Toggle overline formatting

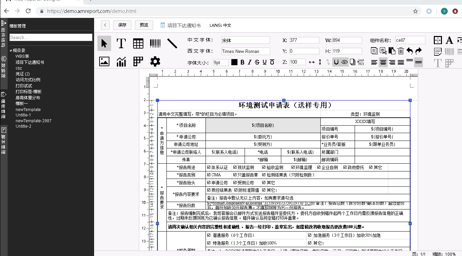point(272,62)
